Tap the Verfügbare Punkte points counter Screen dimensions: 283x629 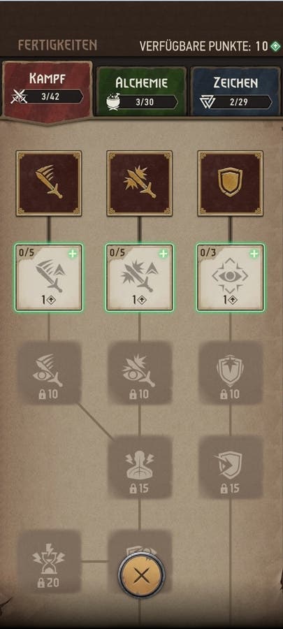pyautogui.click(x=210, y=46)
